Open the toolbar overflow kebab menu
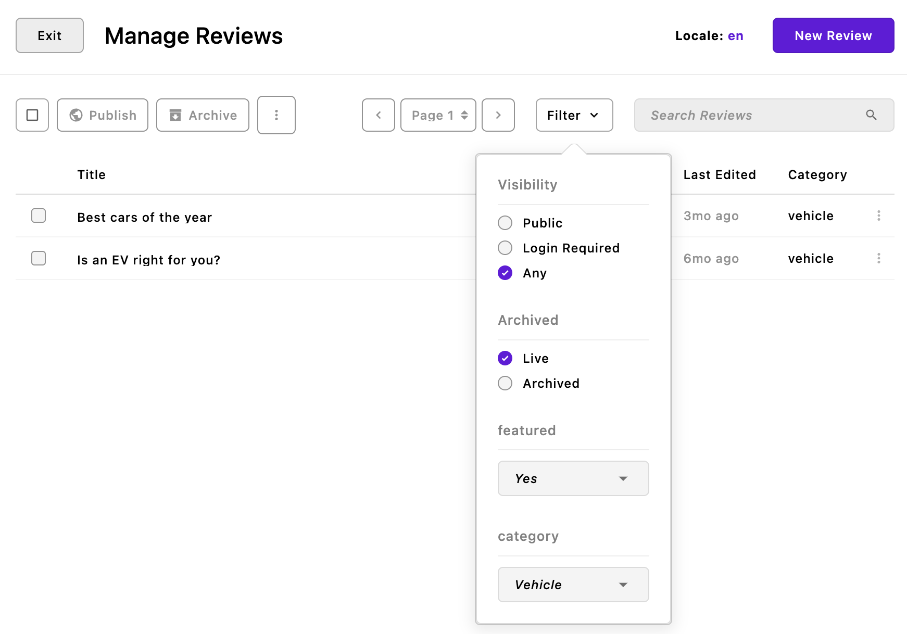907x634 pixels. coord(276,115)
